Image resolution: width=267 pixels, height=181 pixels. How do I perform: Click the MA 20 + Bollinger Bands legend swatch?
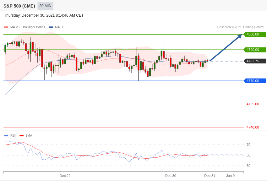coord(6,27)
